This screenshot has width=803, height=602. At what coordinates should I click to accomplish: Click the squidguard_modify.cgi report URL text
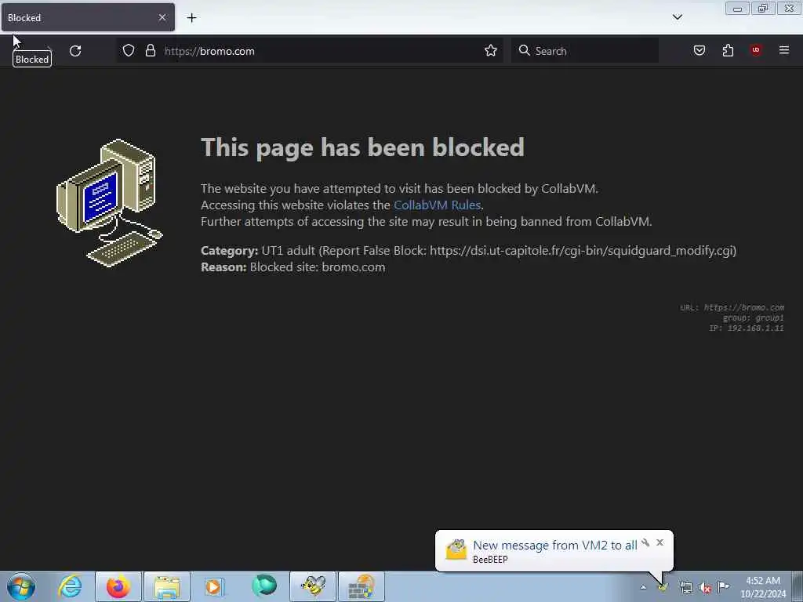[583, 251]
